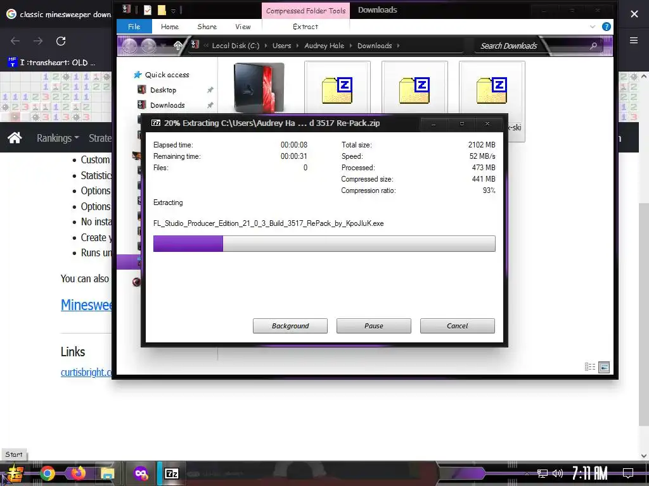The width and height of the screenshot is (649, 486).
Task: Select the first zip folder icon
Action: tap(337, 90)
